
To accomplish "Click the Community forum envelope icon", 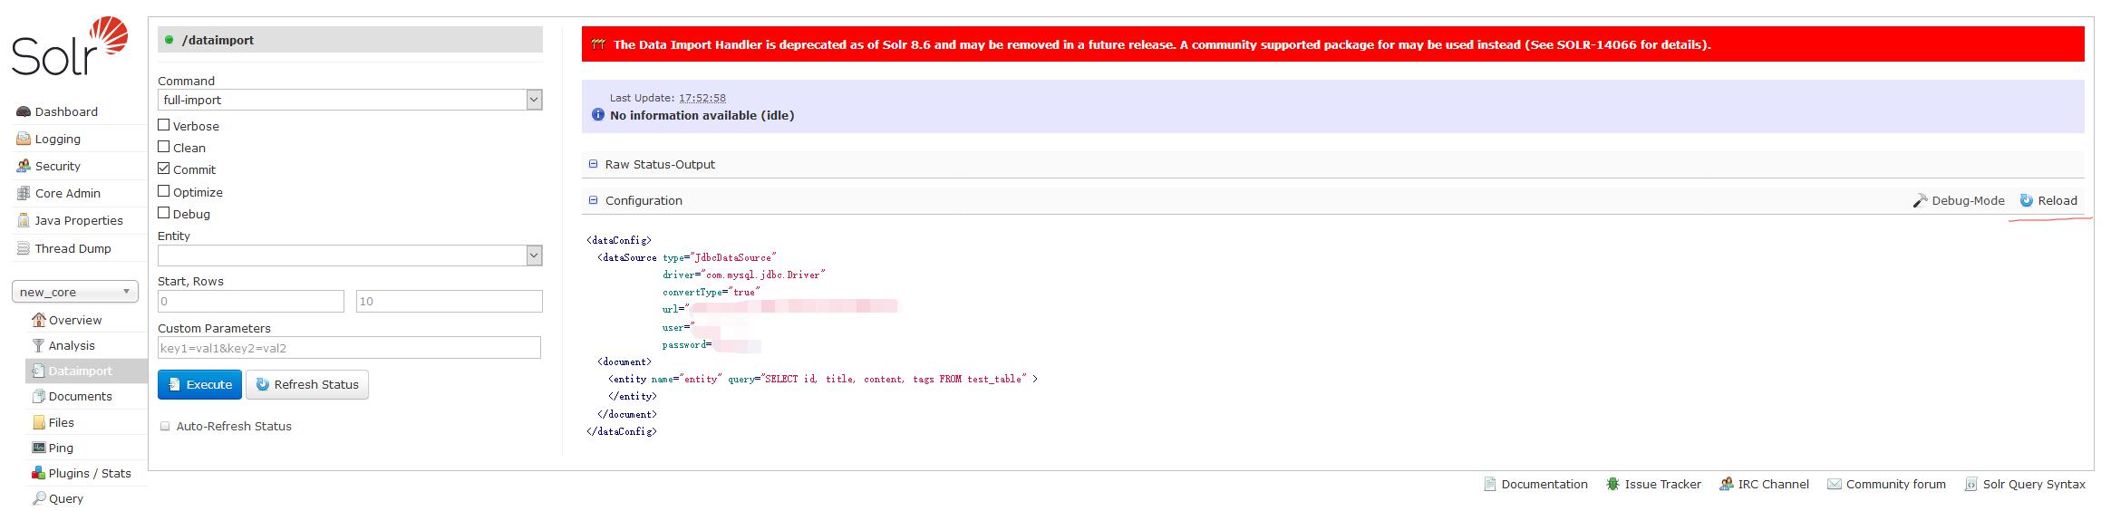I will click(1834, 484).
